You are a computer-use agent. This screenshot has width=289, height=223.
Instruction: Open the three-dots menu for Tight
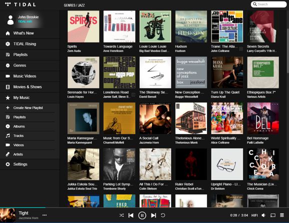(x=44, y=215)
